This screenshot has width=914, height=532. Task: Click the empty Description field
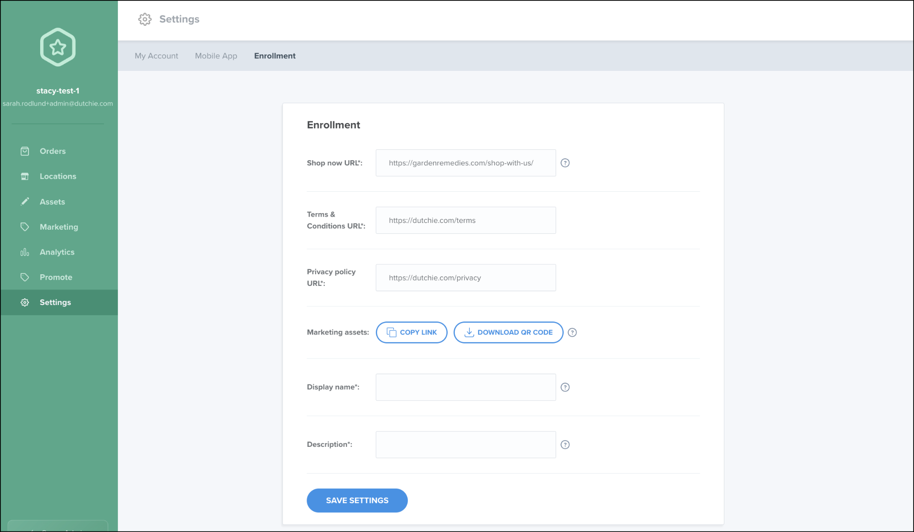coord(465,445)
